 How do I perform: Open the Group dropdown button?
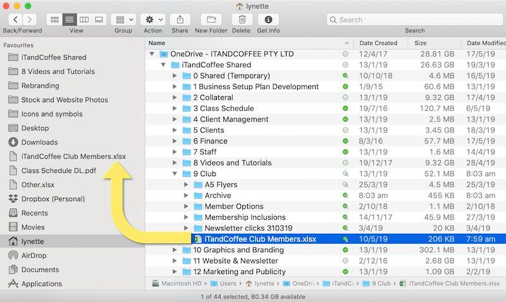click(123, 20)
